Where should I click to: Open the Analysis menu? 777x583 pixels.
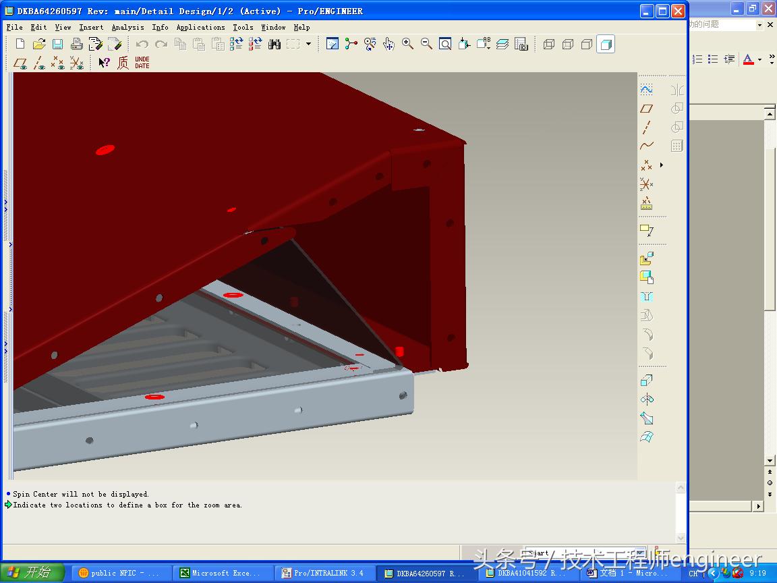127,27
